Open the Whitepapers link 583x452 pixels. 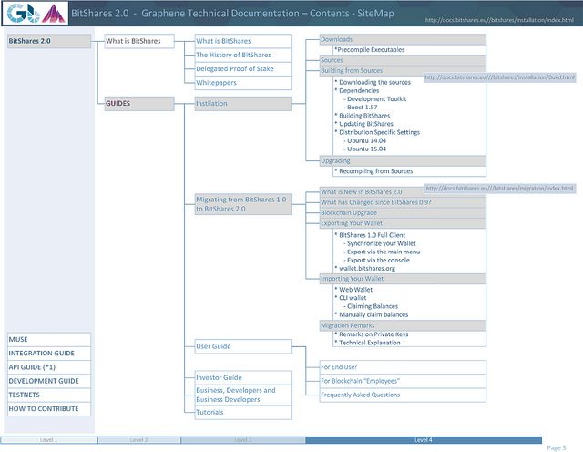coord(243,83)
